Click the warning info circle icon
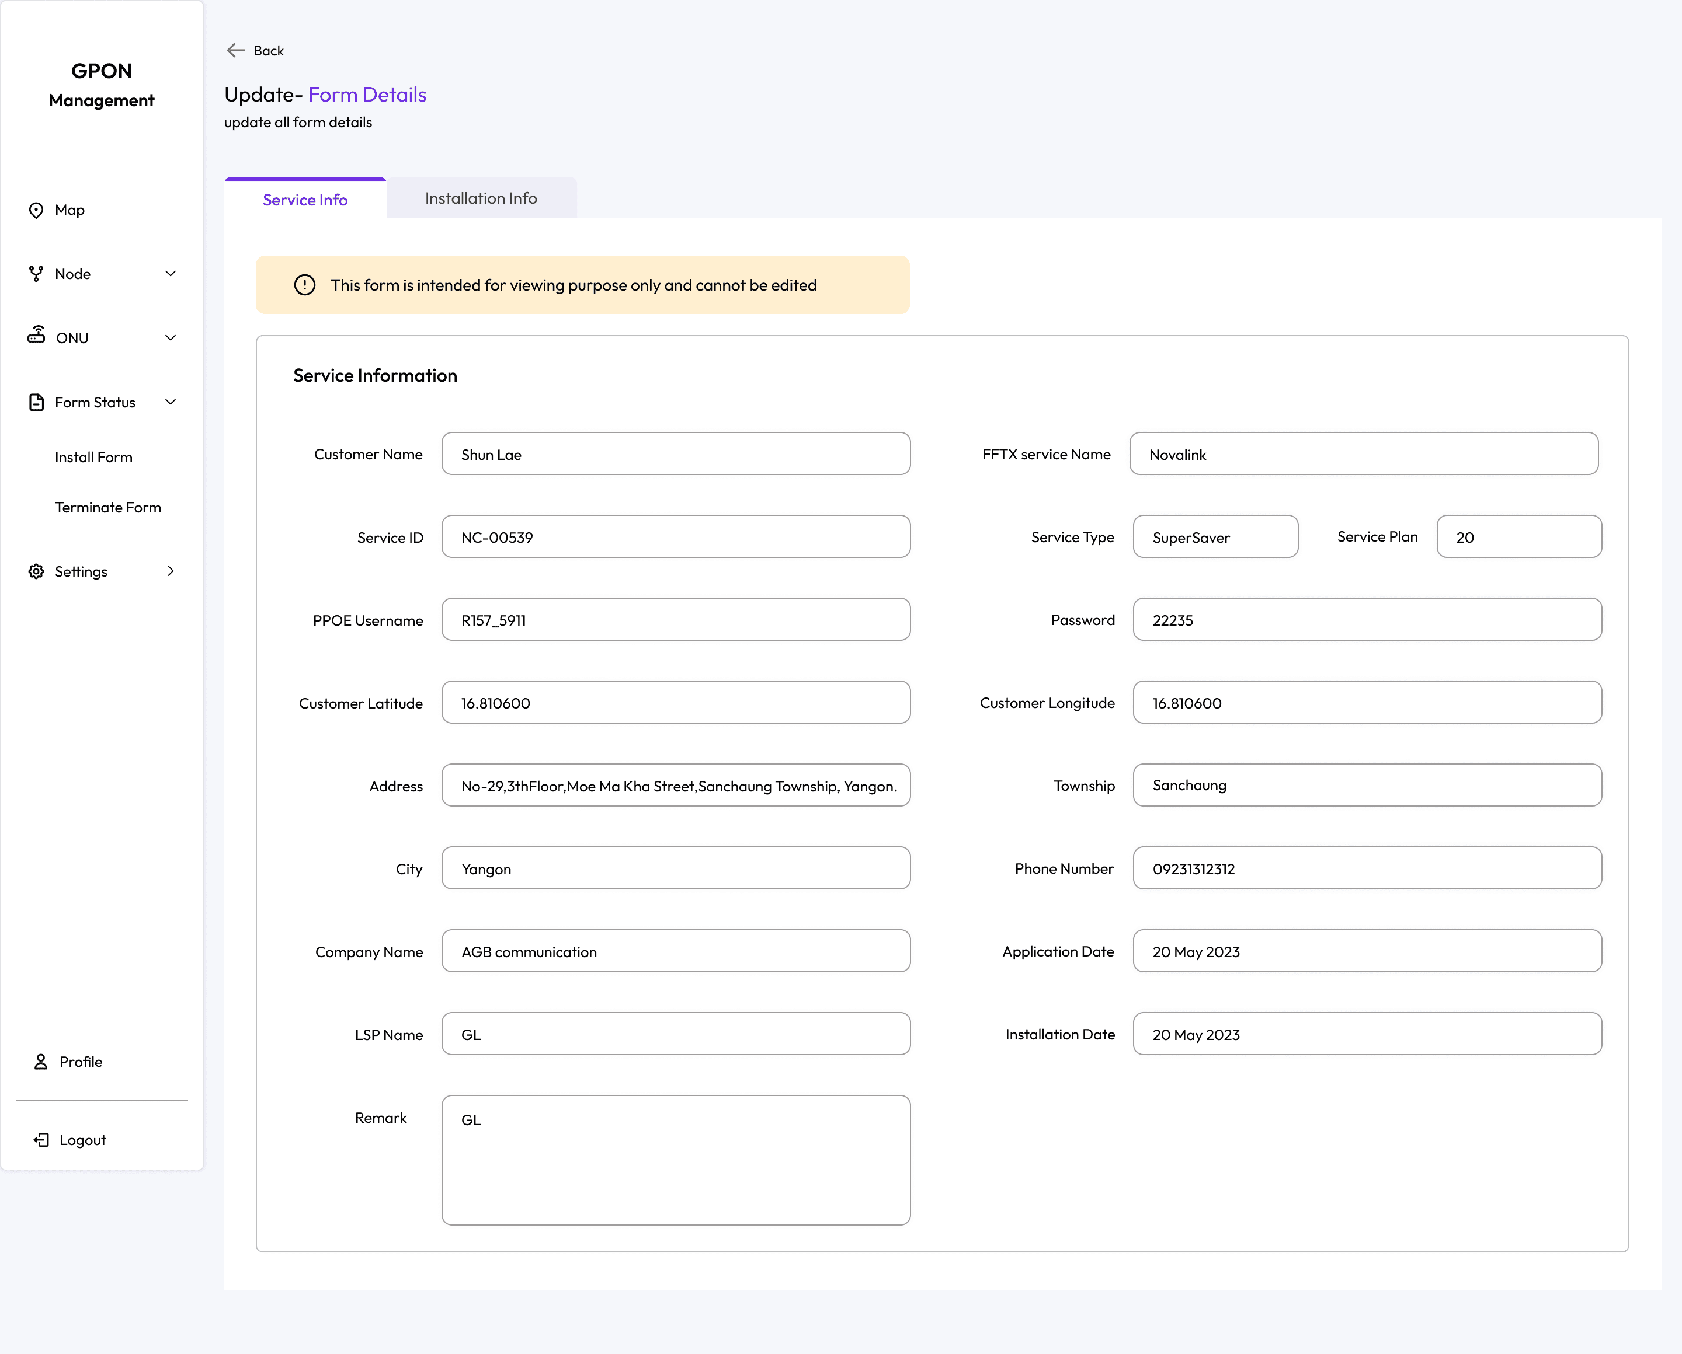Screen dimensions: 1682x1354 pos(304,285)
